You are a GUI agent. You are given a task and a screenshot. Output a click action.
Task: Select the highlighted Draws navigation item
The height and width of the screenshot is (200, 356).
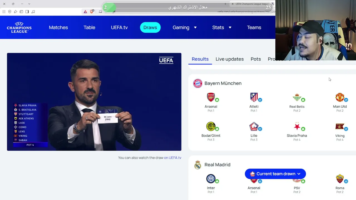(150, 27)
